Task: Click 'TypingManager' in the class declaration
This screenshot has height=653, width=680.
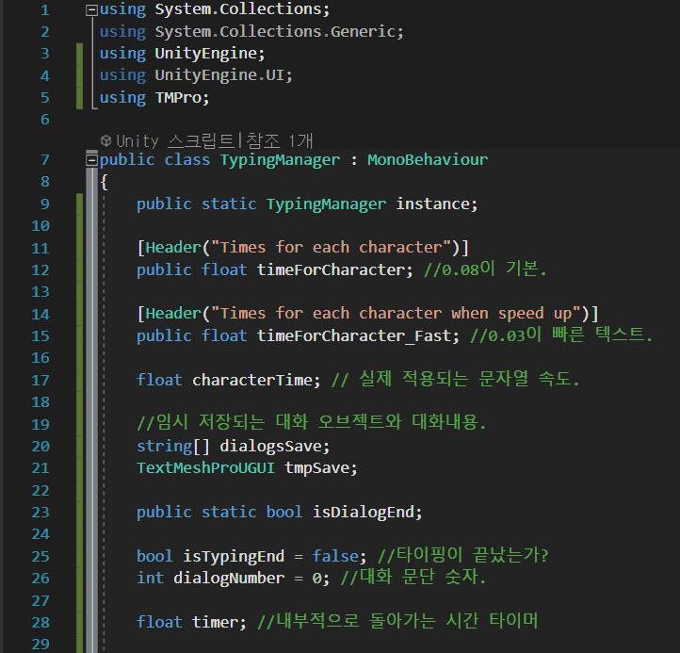Action: click(280, 160)
